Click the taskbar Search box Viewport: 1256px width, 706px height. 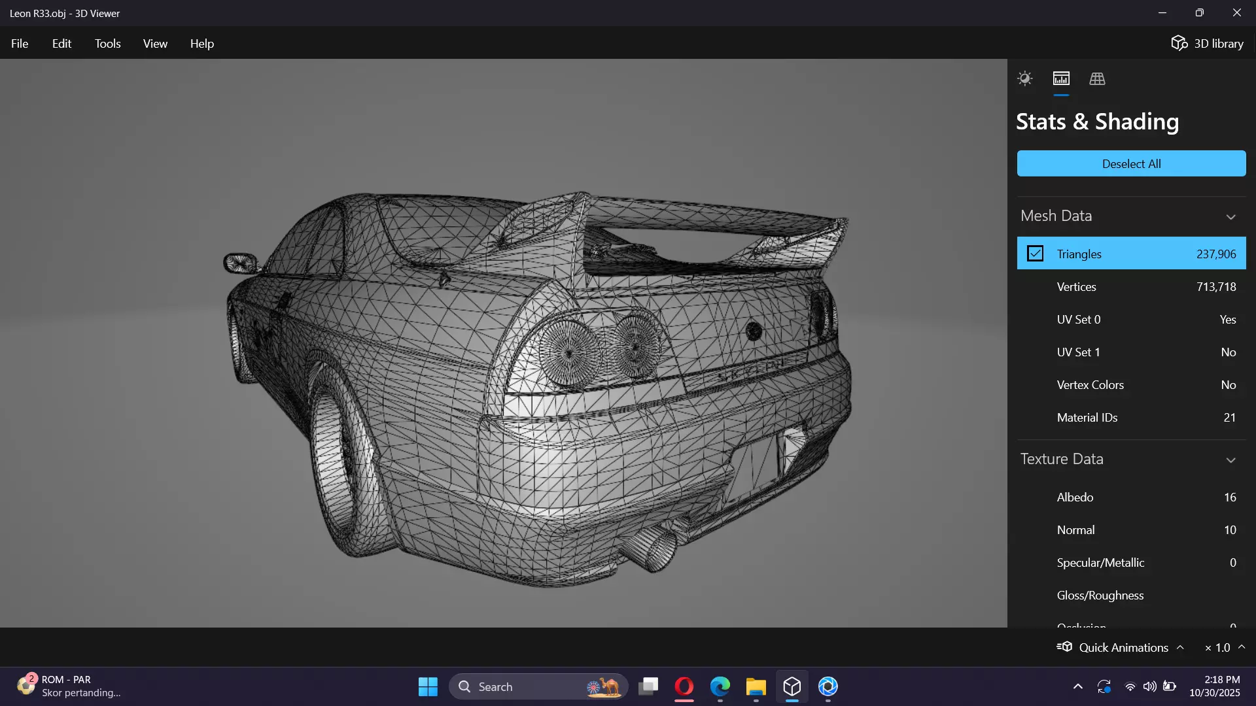coord(538,686)
